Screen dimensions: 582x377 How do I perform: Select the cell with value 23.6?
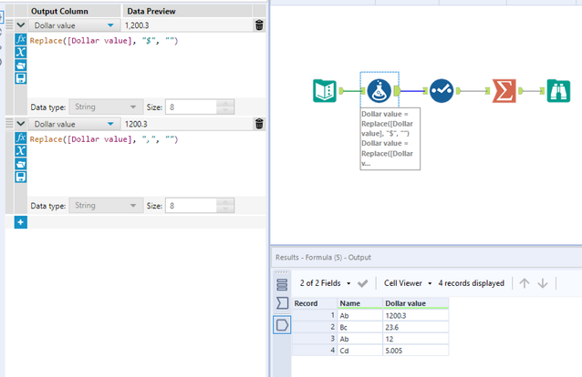pos(416,327)
